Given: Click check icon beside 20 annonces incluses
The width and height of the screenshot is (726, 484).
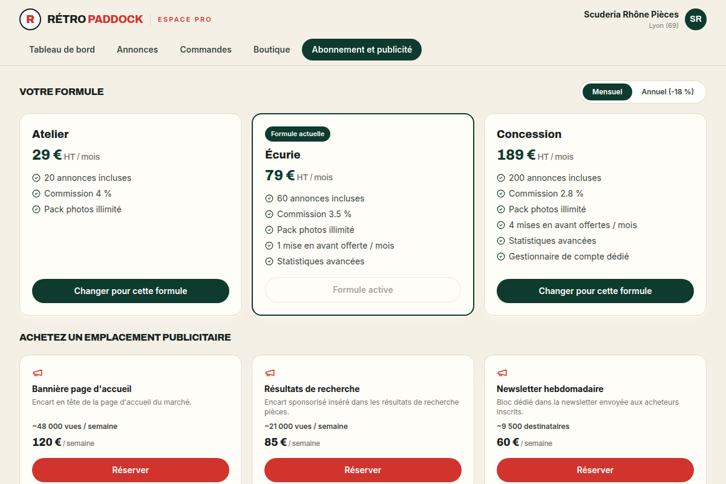Looking at the screenshot, I should (x=36, y=178).
